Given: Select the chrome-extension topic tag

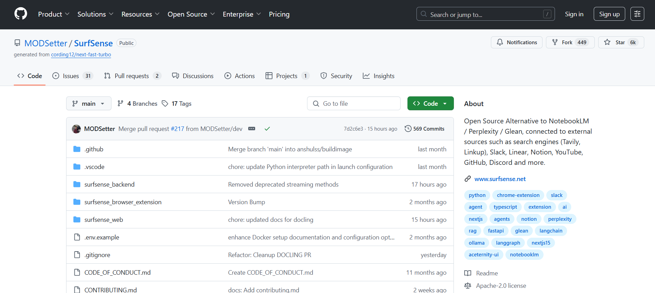Looking at the screenshot, I should [x=518, y=195].
